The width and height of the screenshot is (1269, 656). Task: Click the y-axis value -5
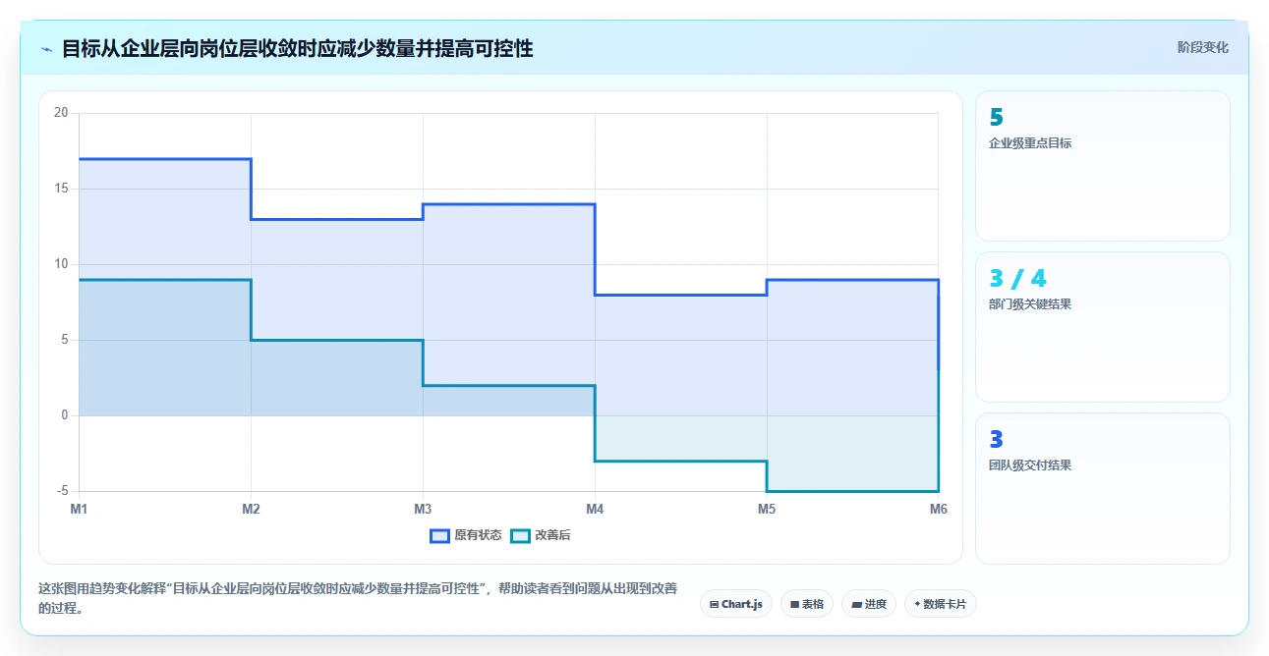63,491
